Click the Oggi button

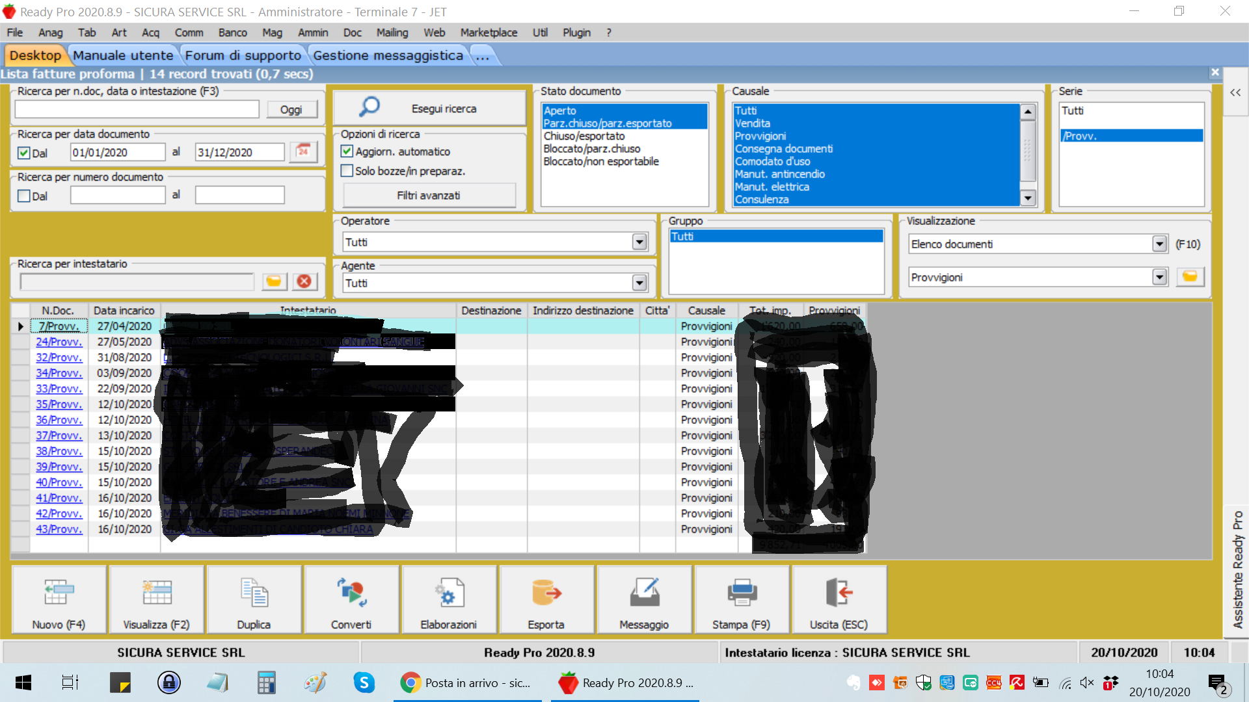291,109
